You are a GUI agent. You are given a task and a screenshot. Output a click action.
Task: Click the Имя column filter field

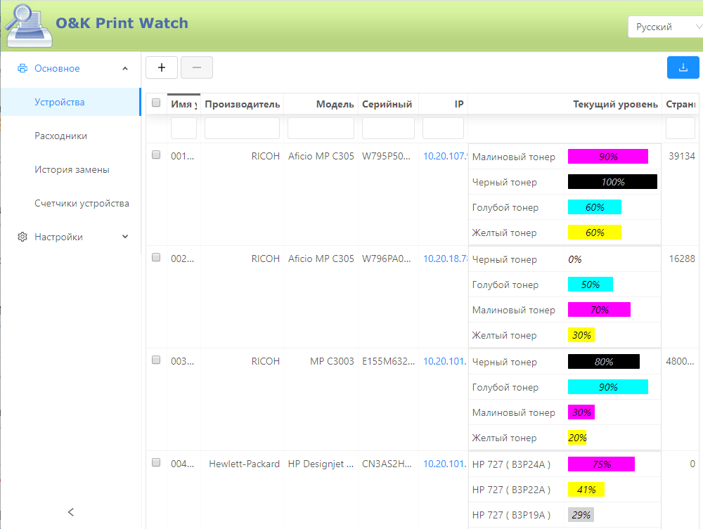[183, 128]
